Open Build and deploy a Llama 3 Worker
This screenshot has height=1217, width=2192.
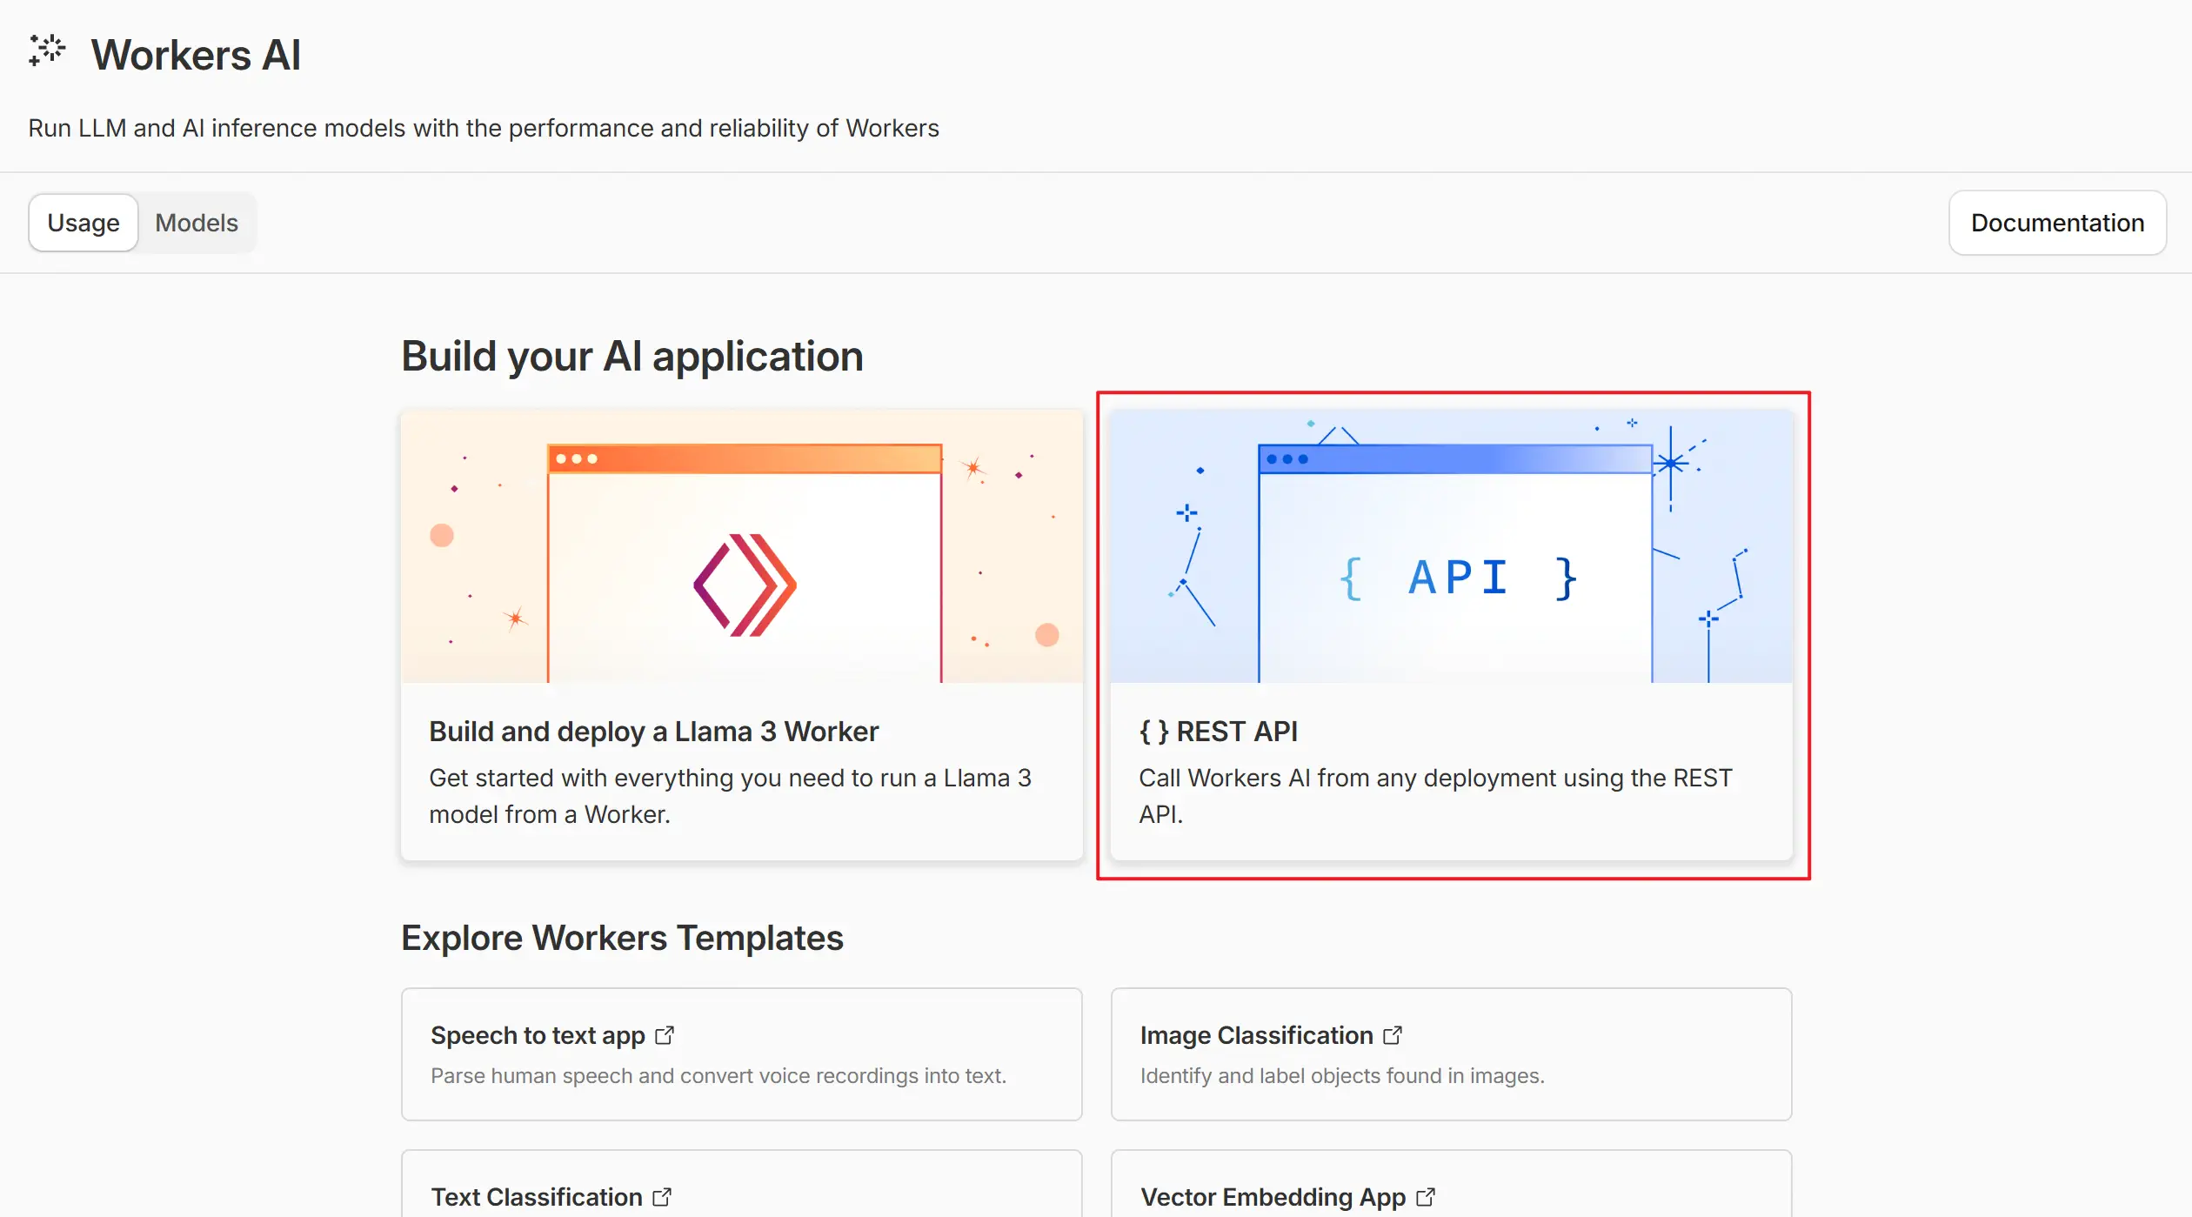tap(653, 732)
